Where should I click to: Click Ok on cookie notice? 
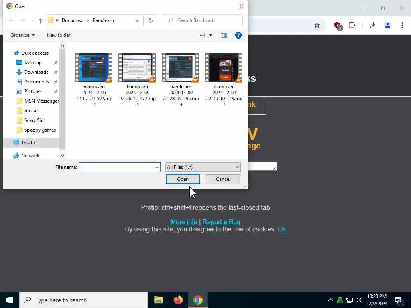point(282,229)
